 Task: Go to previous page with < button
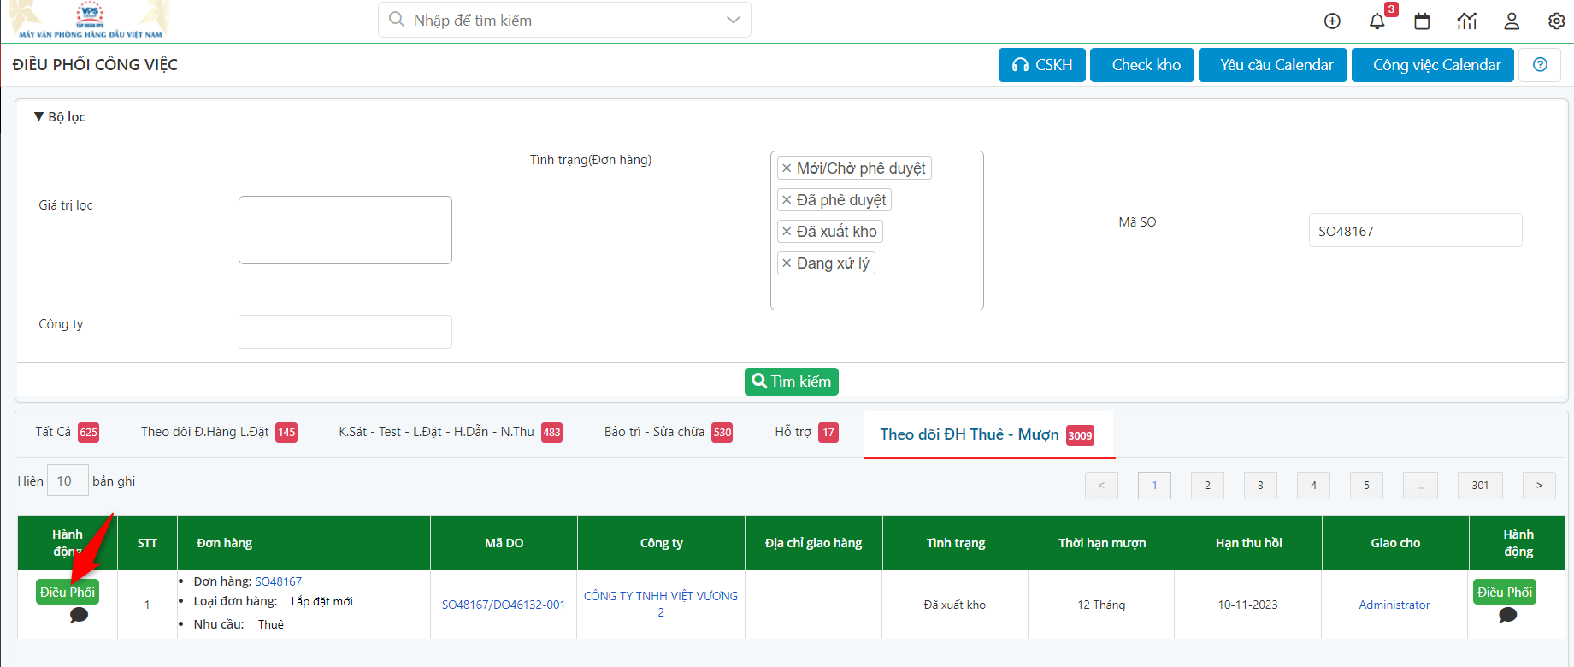(1101, 486)
